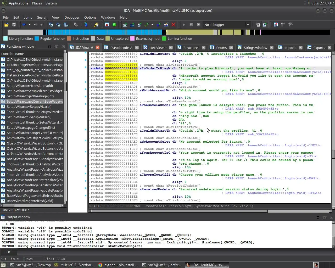335x268 pixels.
Task: Click the search byte sequence binoculars icon
Action: coord(66,25)
